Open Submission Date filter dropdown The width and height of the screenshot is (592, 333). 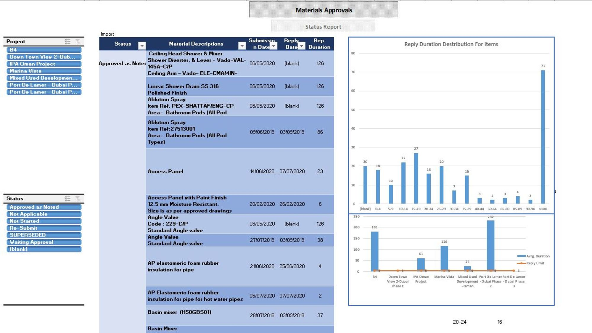click(274, 46)
